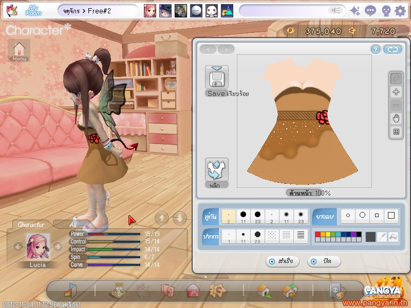411x308 pixels.
Task: Select the sparse dot pattern pen
Action: tap(272, 237)
